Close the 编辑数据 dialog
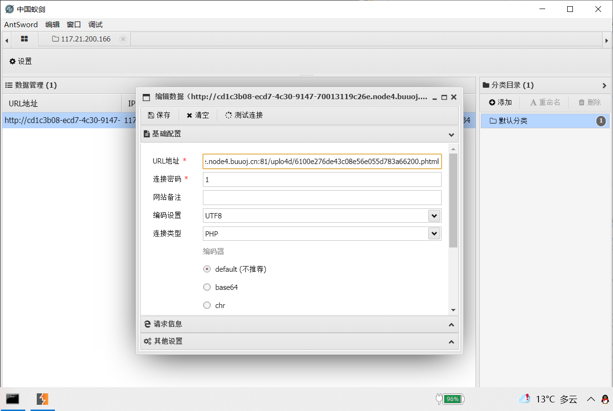This screenshot has width=613, height=411. point(454,97)
